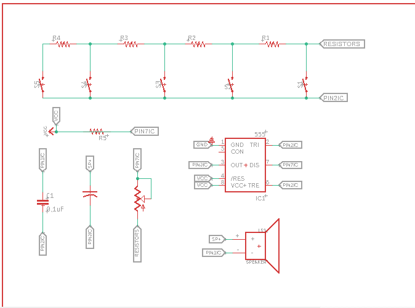Click the PIN7IC label right of R5

(x=147, y=131)
